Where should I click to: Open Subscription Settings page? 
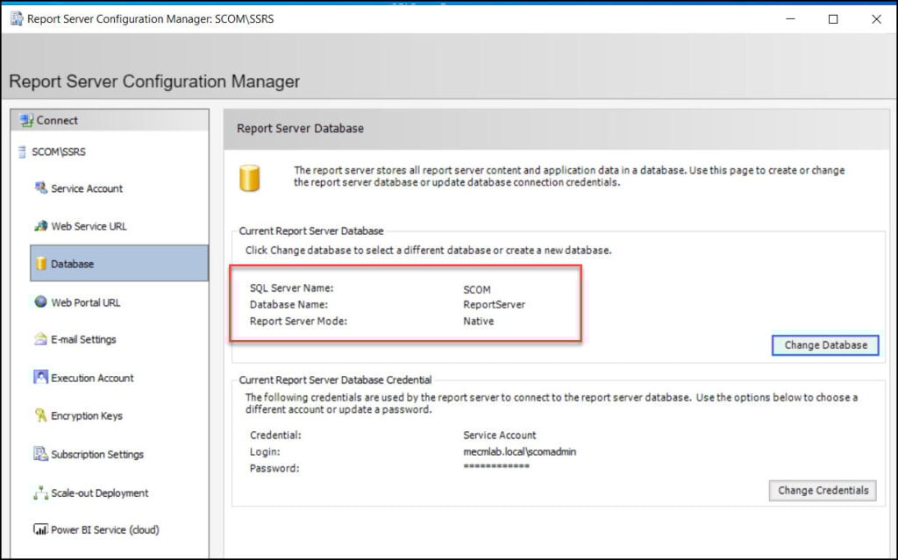97,454
